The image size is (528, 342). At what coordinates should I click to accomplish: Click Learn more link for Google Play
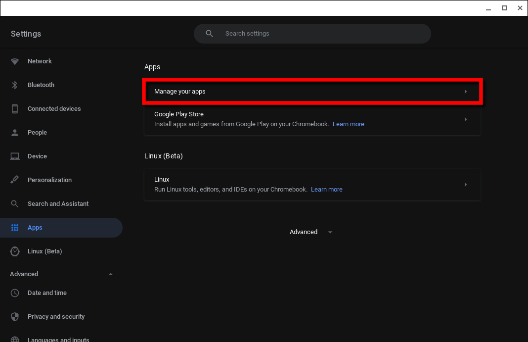(x=349, y=124)
